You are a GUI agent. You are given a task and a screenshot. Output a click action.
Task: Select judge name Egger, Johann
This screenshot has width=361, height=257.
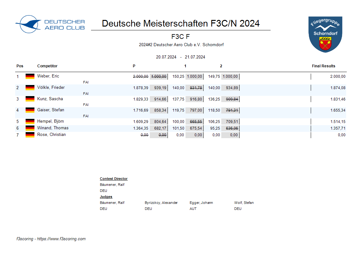pos(201,203)
